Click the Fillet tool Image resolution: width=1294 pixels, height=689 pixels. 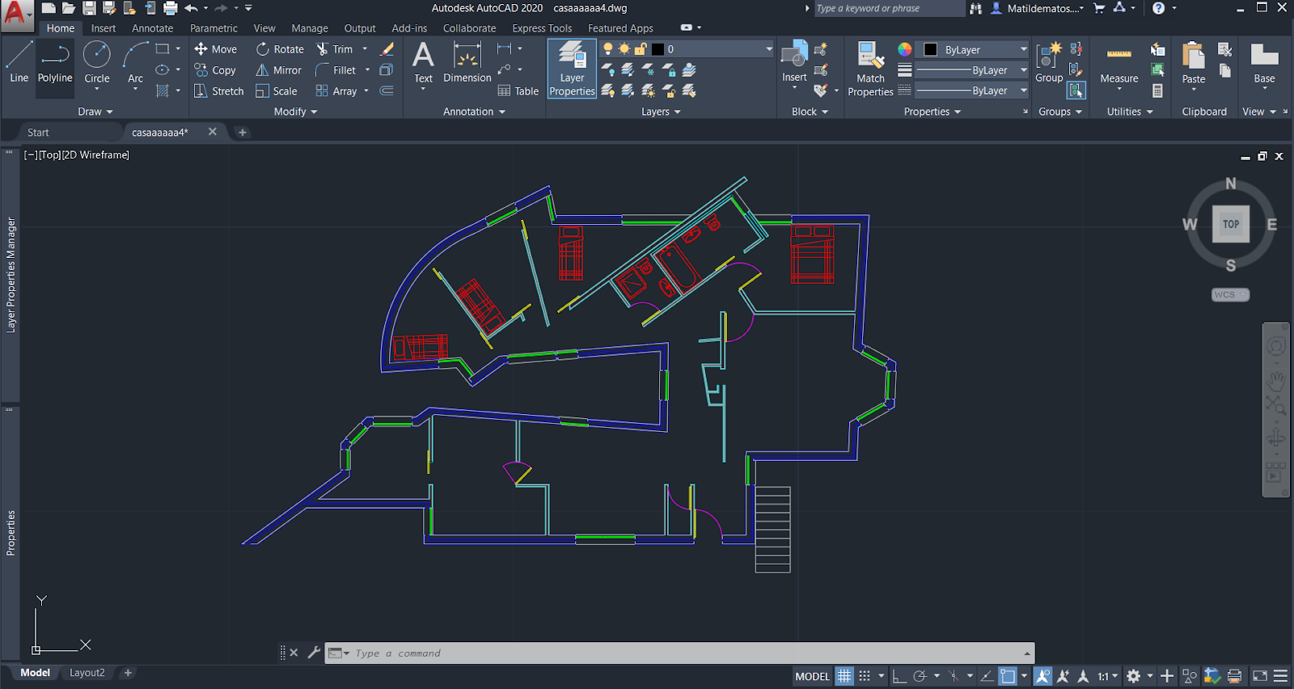336,70
